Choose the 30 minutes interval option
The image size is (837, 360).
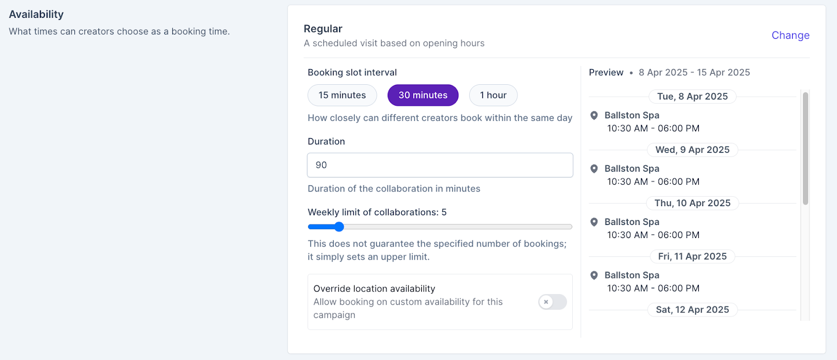point(423,95)
